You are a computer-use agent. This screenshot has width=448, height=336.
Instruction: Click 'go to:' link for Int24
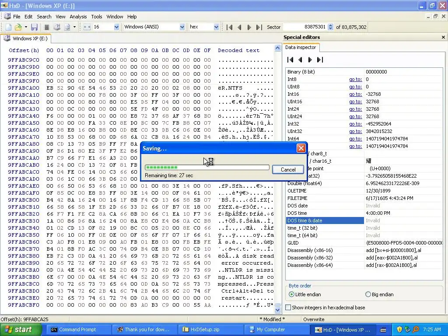click(x=355, y=109)
